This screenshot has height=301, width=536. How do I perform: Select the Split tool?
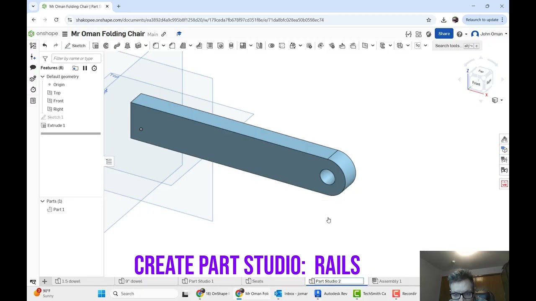(282, 46)
